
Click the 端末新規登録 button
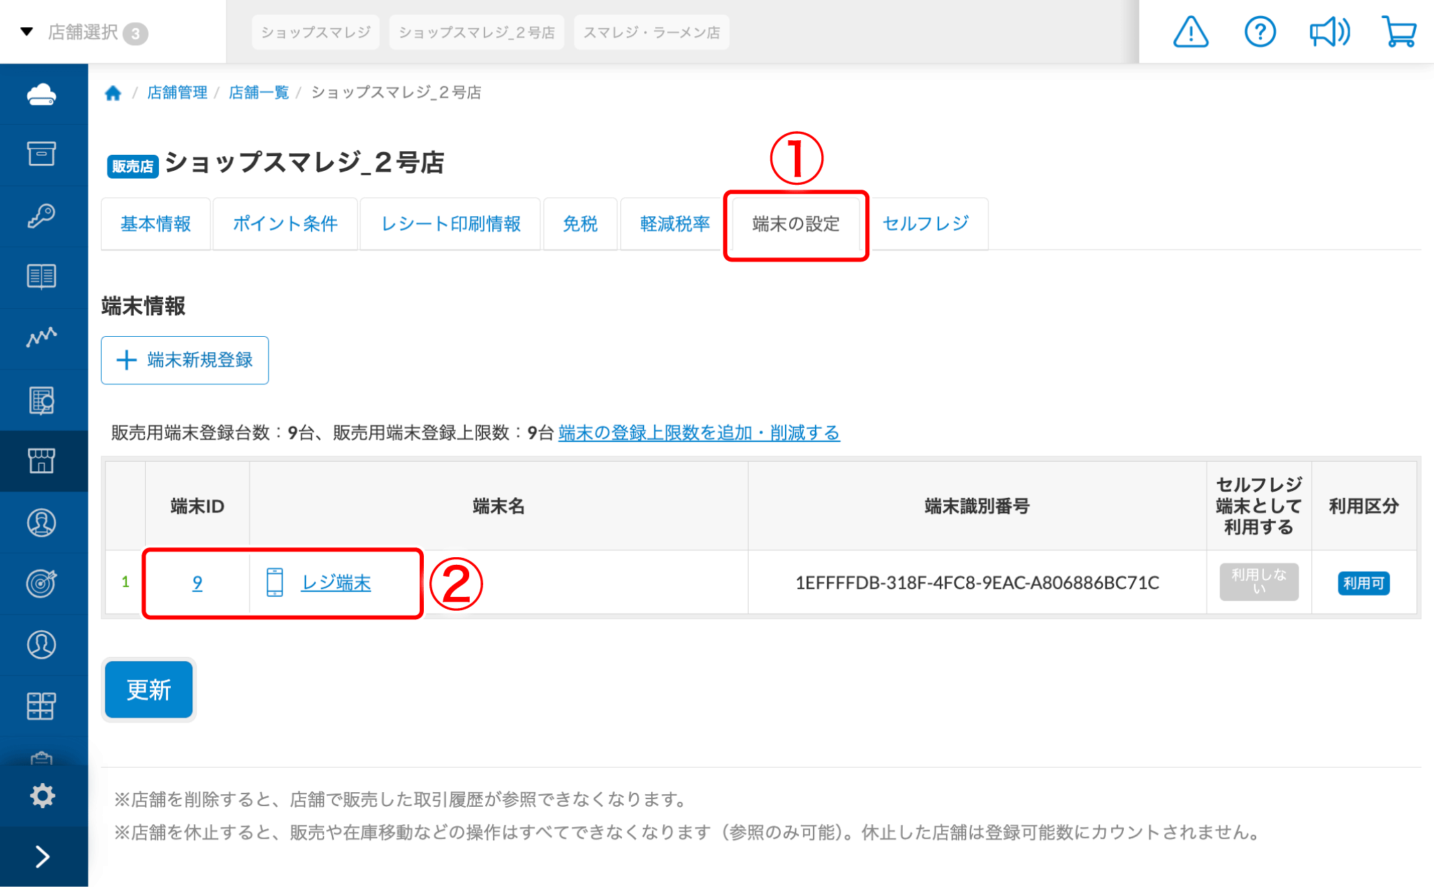click(185, 360)
